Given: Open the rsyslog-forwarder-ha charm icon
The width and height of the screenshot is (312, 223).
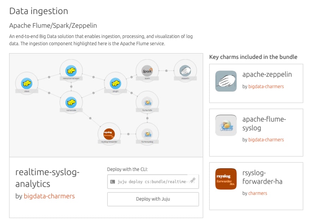Looking at the screenshot, I should point(226,179).
